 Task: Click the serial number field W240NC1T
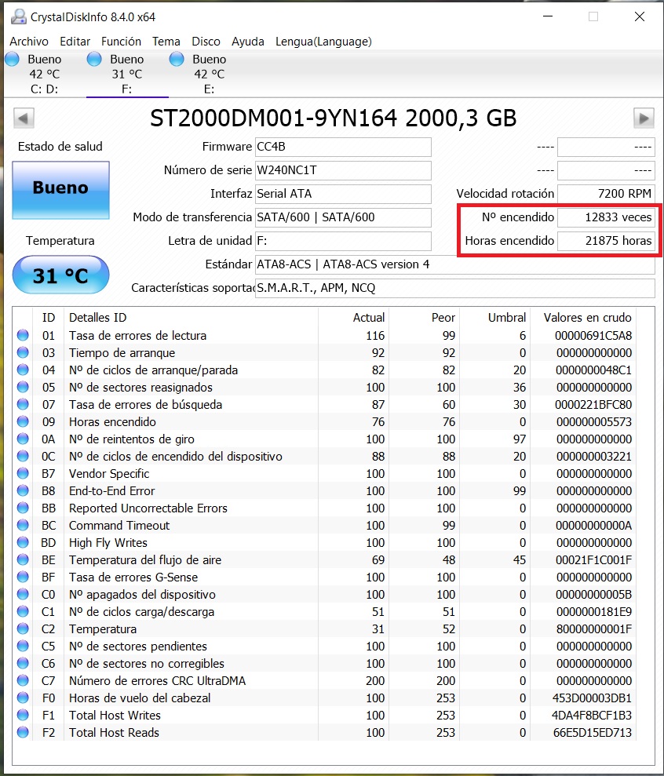[343, 170]
